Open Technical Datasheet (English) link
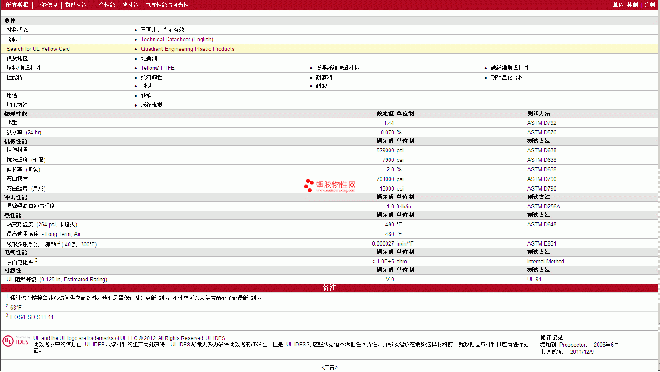This screenshot has height=372, width=660. coord(177,40)
